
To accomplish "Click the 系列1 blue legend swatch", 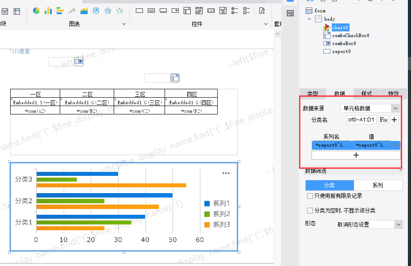I will click(x=207, y=203).
